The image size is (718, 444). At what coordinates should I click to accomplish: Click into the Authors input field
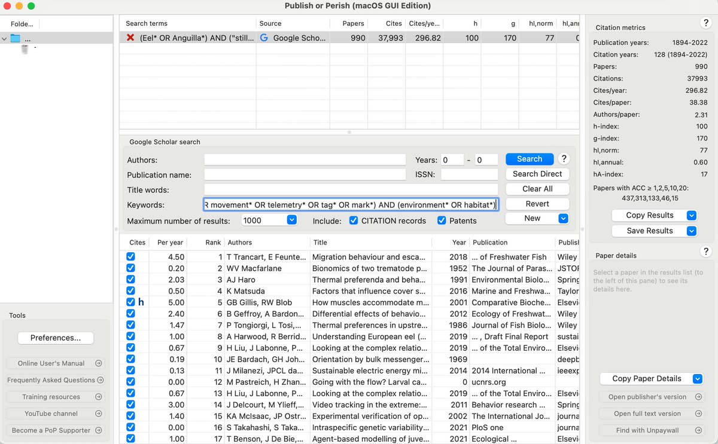click(305, 160)
